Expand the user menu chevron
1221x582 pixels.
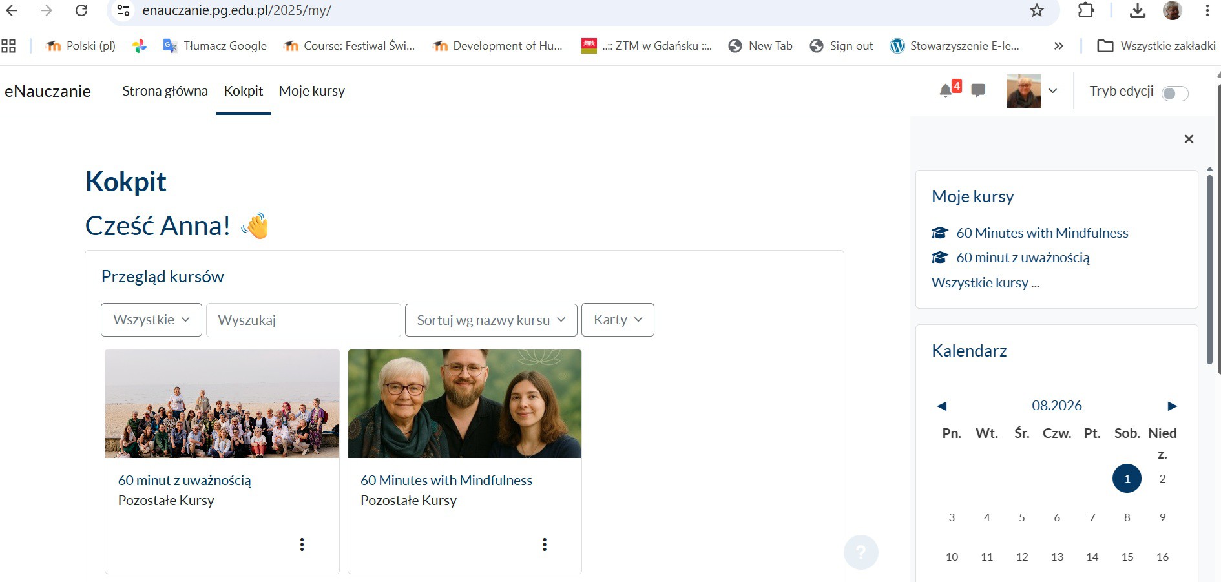click(1052, 91)
